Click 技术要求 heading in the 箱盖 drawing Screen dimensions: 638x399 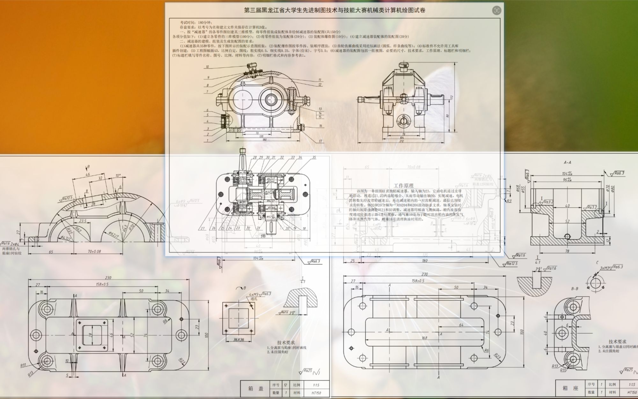[x=286, y=342]
